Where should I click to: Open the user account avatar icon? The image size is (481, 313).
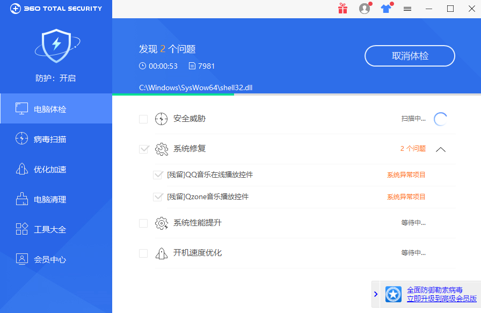[x=365, y=9]
